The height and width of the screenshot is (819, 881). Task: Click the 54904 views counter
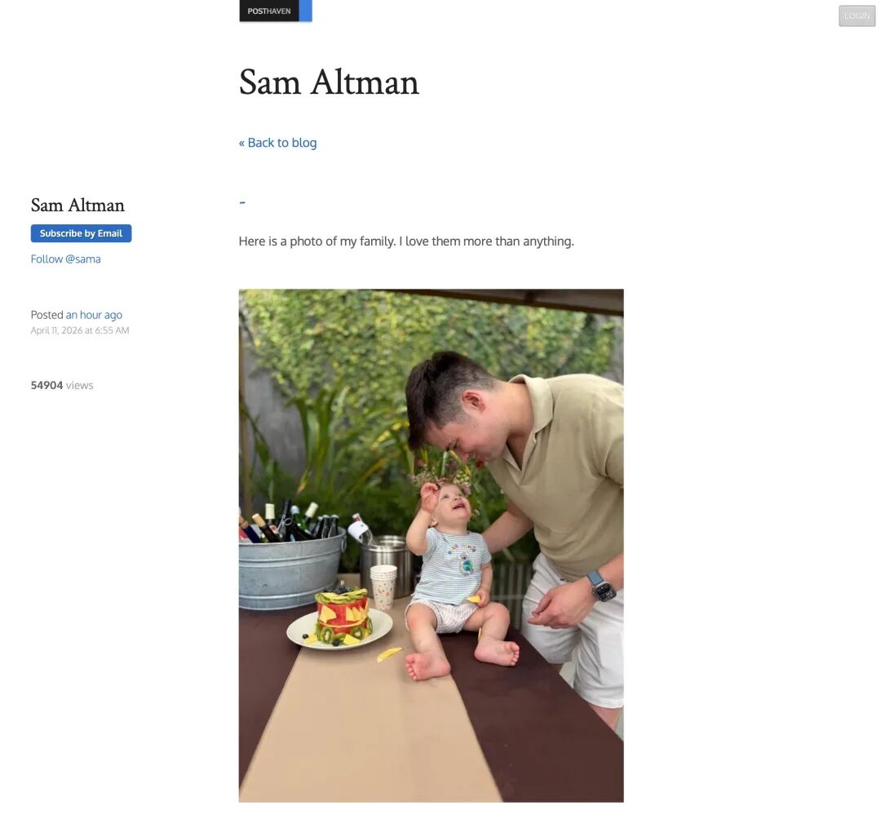pos(62,385)
